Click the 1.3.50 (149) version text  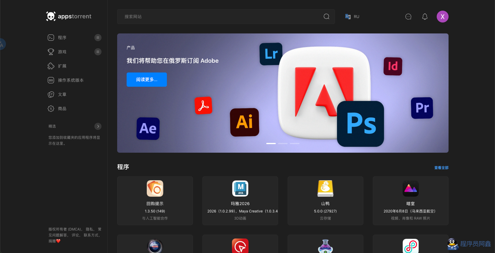(155, 211)
